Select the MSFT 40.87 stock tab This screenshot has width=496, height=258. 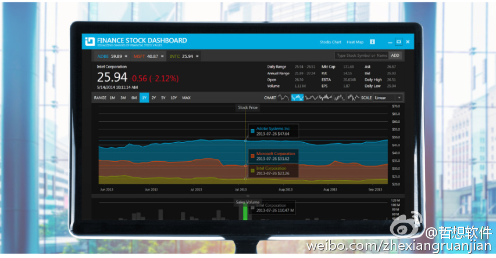click(148, 56)
